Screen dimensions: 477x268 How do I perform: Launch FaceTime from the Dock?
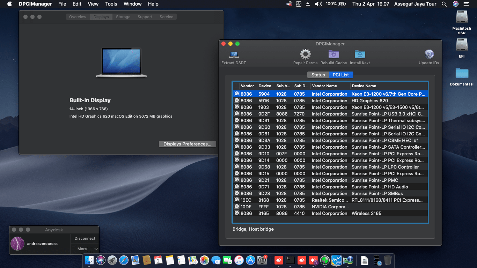(x=227, y=260)
